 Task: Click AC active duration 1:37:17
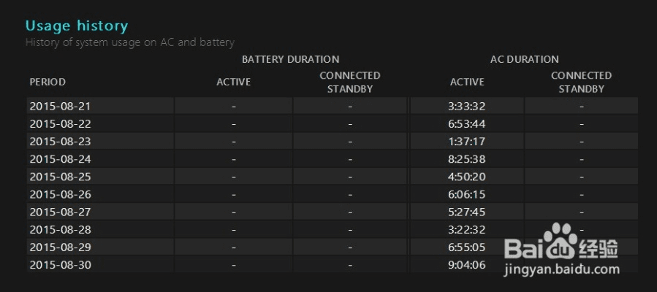[x=467, y=141]
